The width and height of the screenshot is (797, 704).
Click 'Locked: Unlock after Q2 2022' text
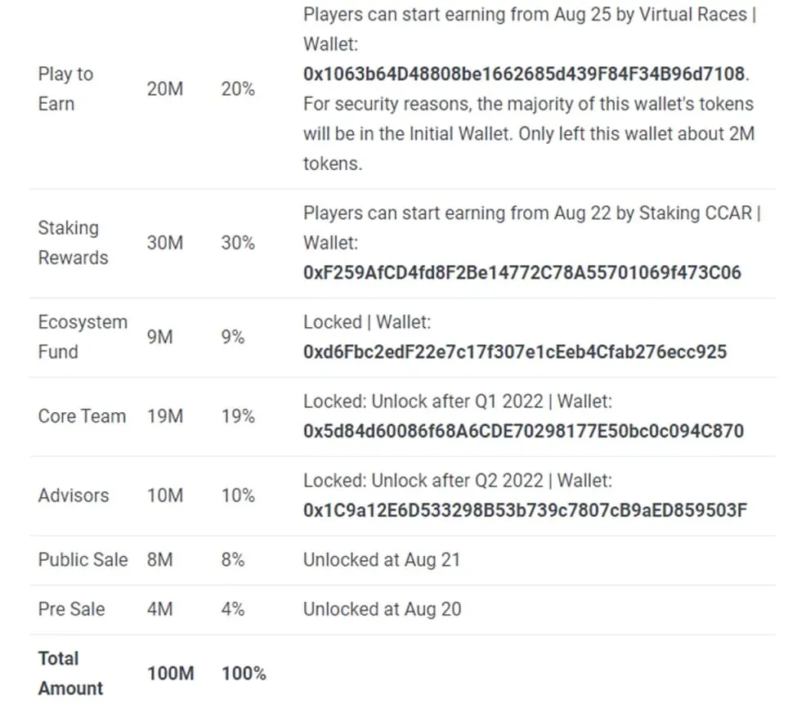[x=423, y=481]
